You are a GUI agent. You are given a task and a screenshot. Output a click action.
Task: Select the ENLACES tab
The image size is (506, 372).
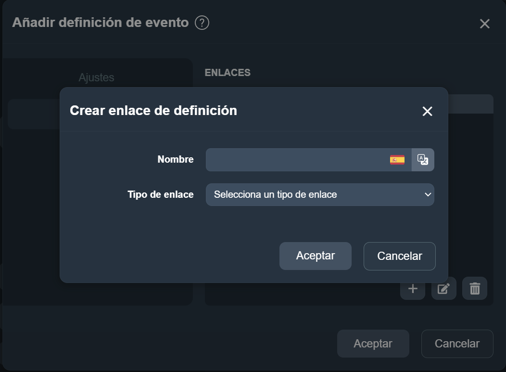click(x=227, y=72)
